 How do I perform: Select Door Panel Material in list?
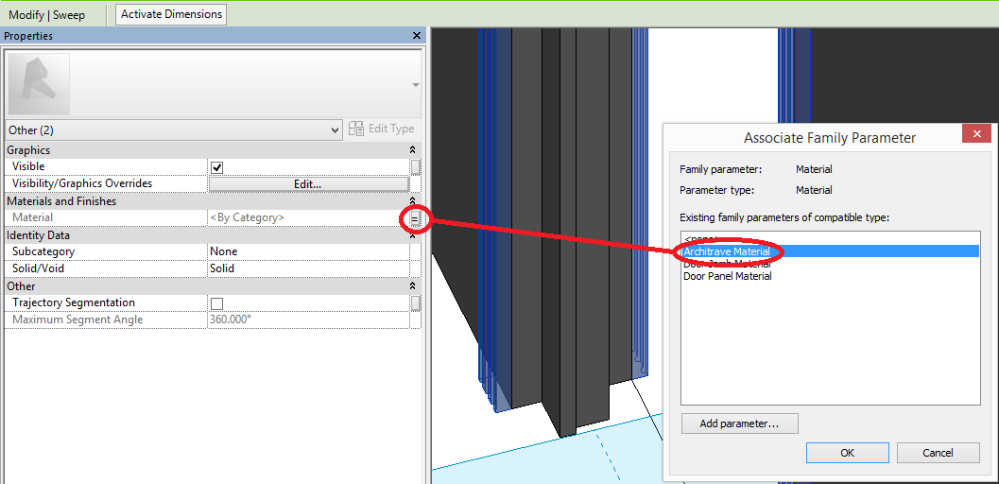728,276
